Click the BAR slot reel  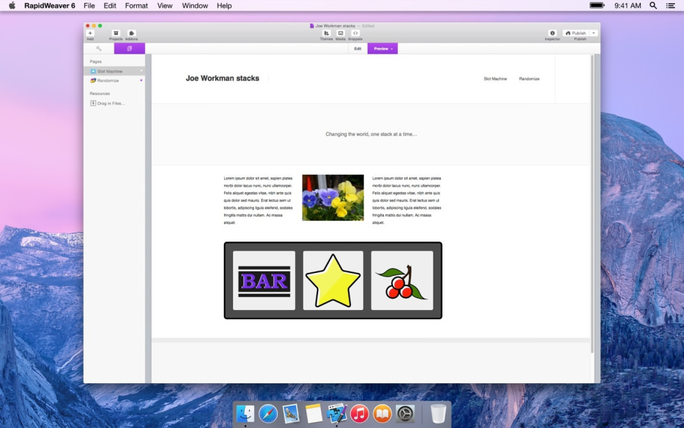click(x=264, y=281)
